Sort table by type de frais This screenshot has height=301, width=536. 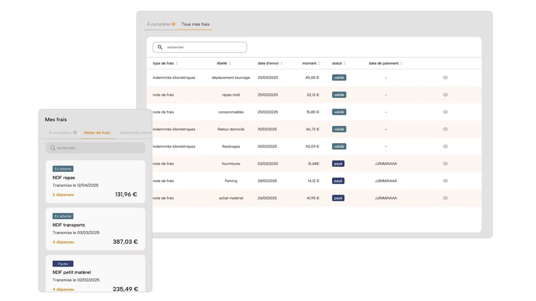[x=176, y=63]
